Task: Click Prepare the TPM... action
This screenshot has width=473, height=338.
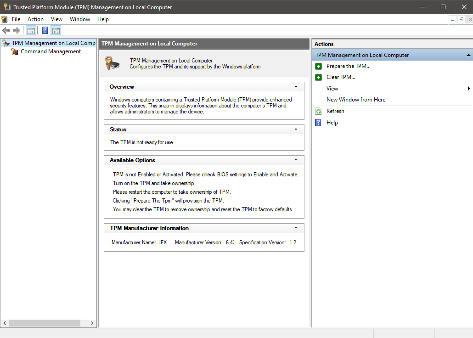Action: [349, 66]
